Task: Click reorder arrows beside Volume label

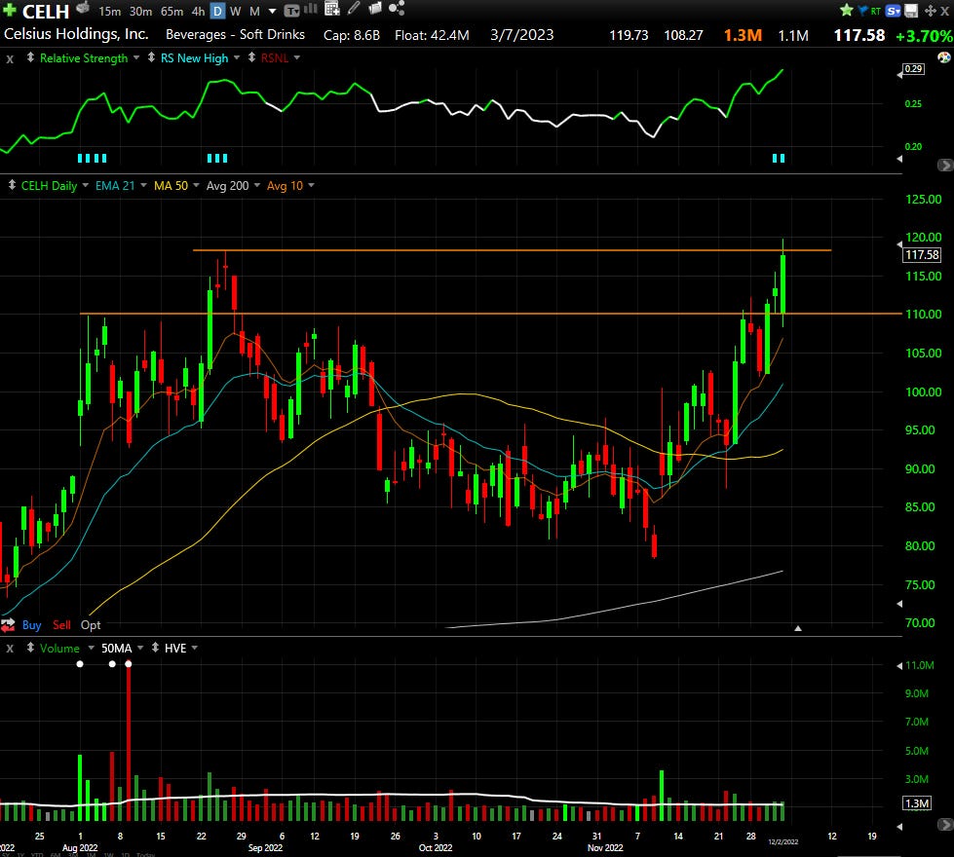Action: click(30, 648)
